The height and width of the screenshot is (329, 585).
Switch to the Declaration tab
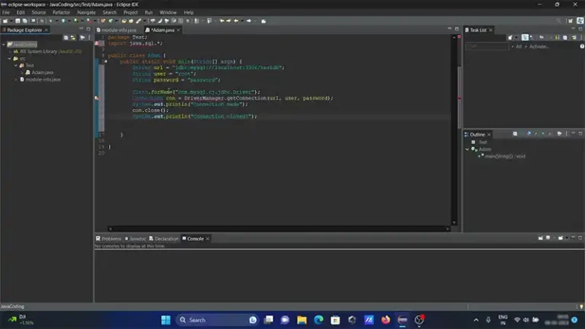164,238
